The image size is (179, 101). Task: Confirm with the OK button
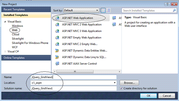click(148, 96)
